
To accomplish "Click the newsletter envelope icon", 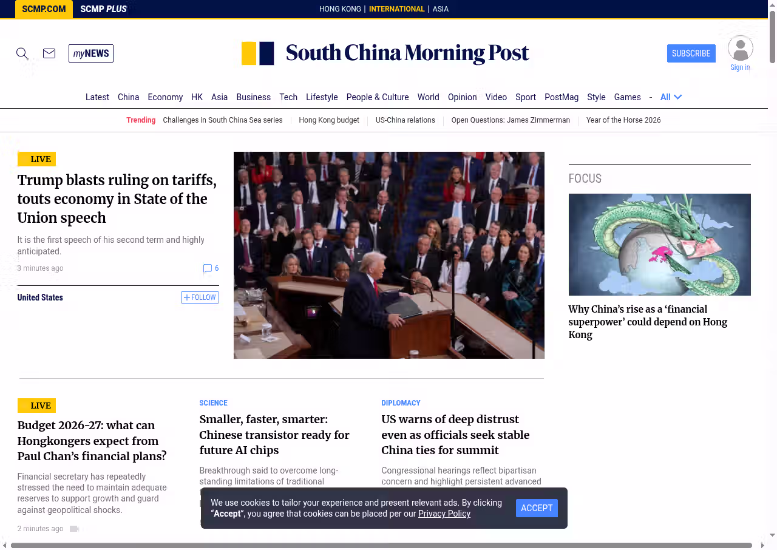I will [x=49, y=53].
